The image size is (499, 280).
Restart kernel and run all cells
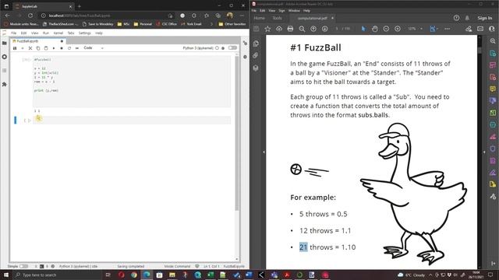(x=77, y=48)
